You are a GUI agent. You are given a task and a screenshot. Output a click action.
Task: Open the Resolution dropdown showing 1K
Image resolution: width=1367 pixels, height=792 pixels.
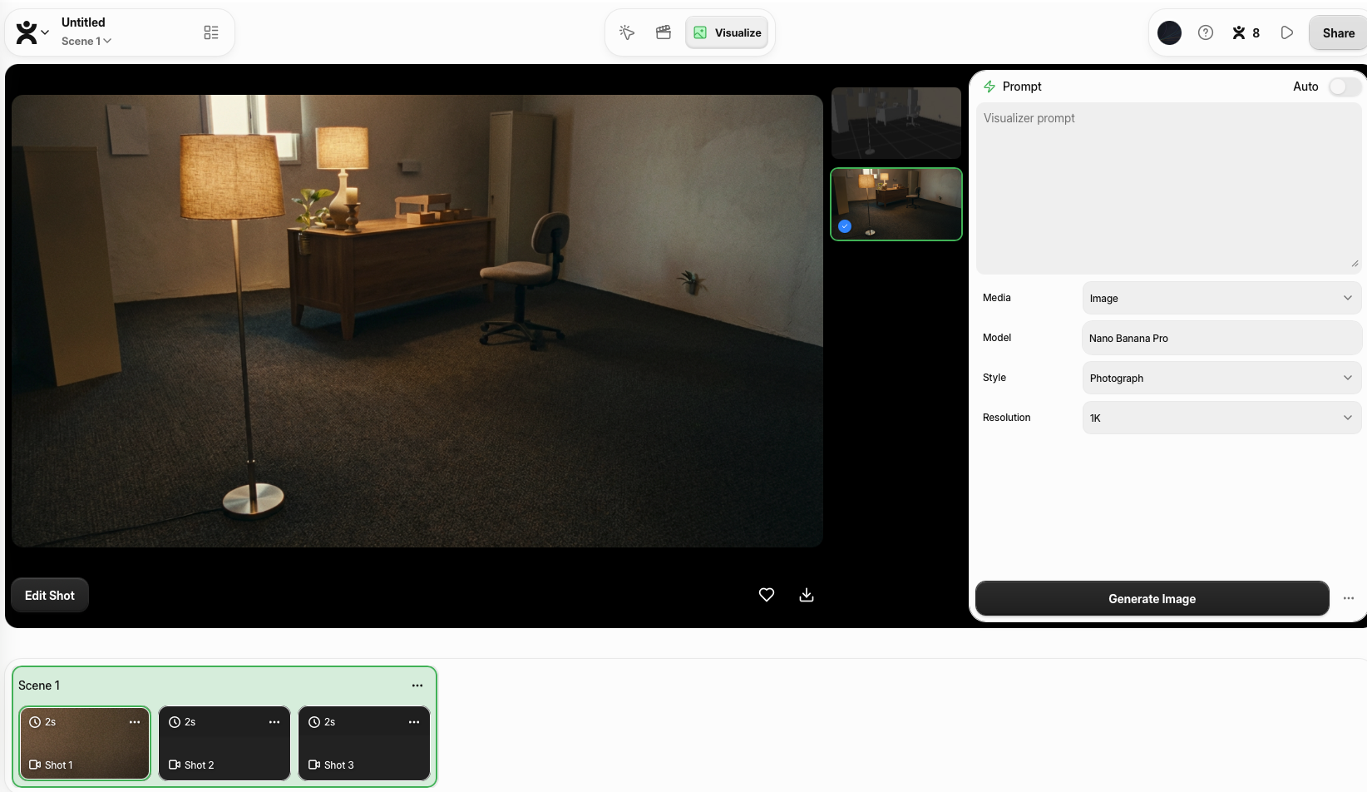tap(1221, 418)
